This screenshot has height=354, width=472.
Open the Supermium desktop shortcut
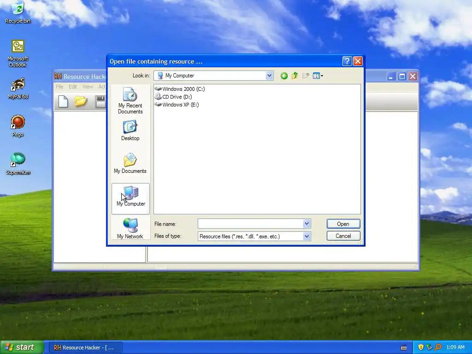pos(18,164)
